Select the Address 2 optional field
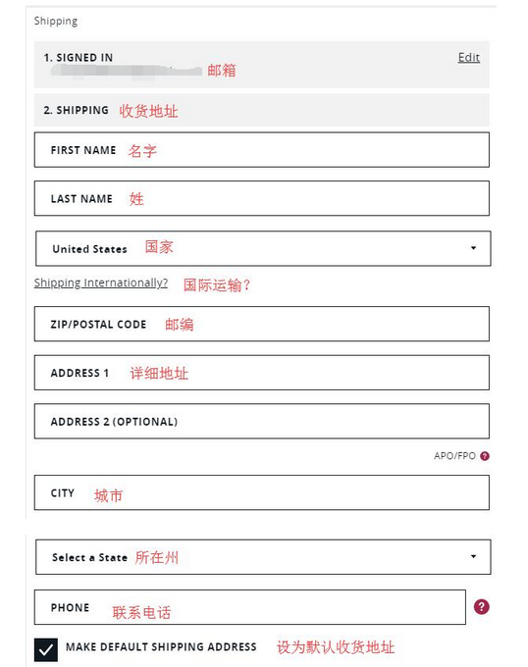This screenshot has height=667, width=528. click(x=262, y=421)
